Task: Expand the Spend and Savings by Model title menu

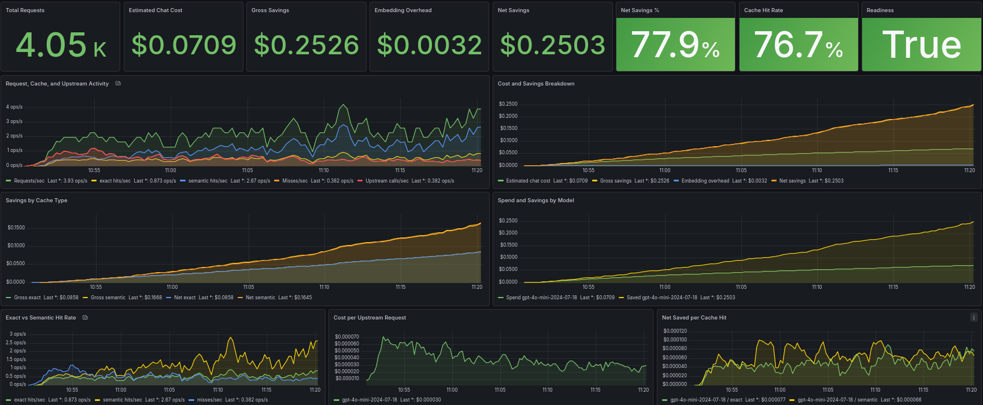Action: (x=536, y=200)
